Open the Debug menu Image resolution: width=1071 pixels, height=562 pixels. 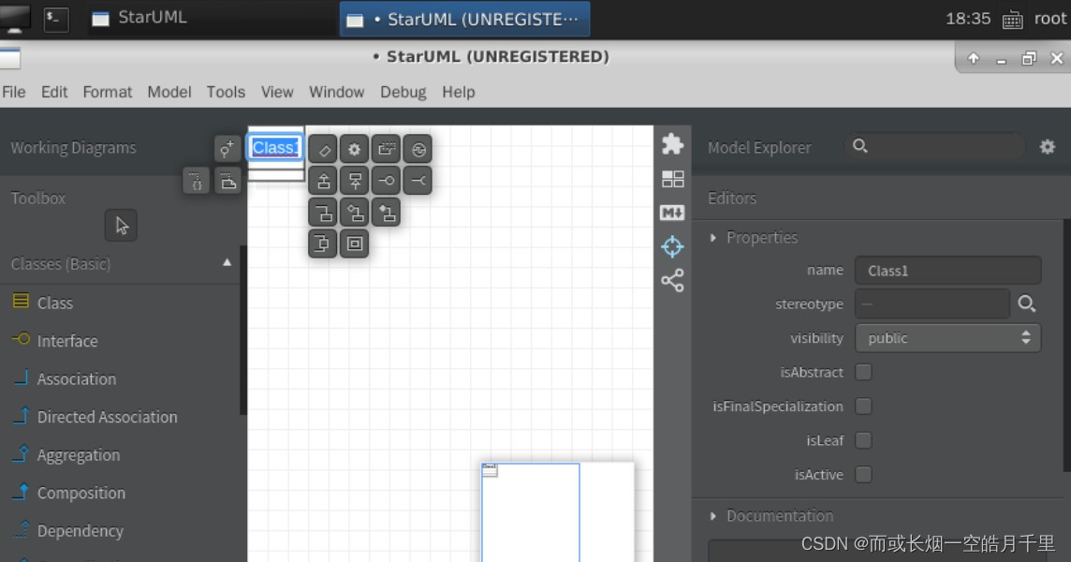(403, 92)
